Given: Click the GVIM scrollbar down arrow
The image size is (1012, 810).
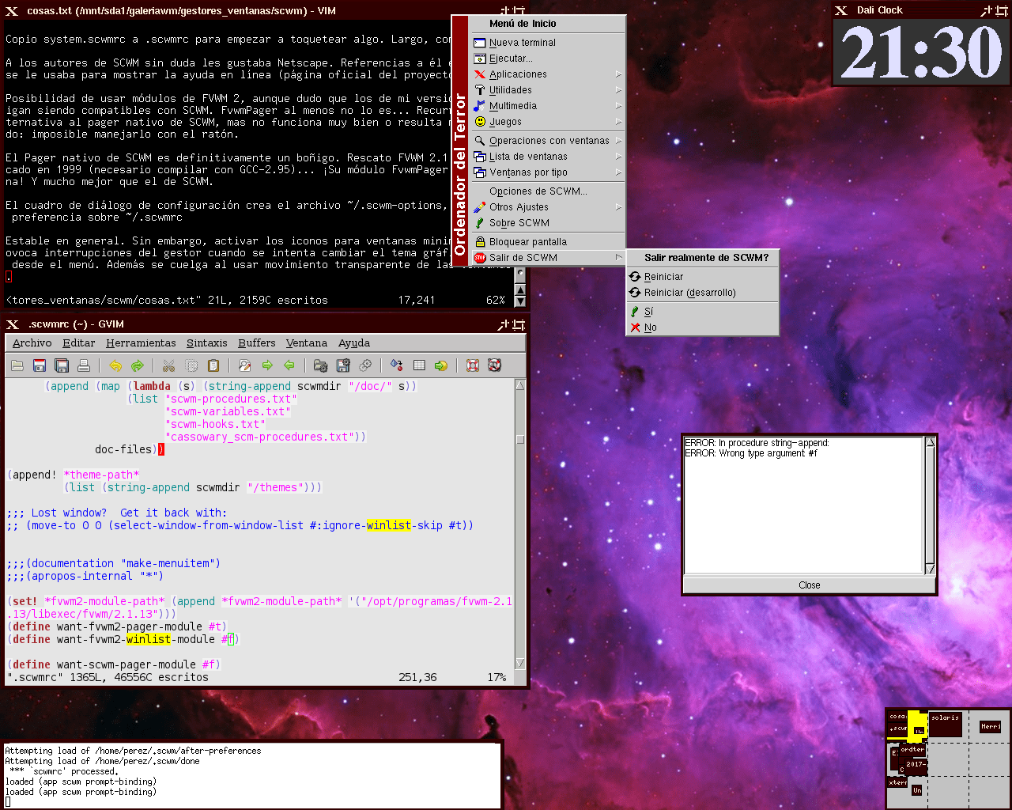Looking at the screenshot, I should coord(520,663).
